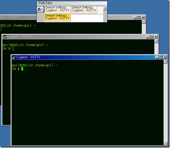170x148 pixels.
Task: Click scroll-up arrow in active terminal
Action: (165, 62)
